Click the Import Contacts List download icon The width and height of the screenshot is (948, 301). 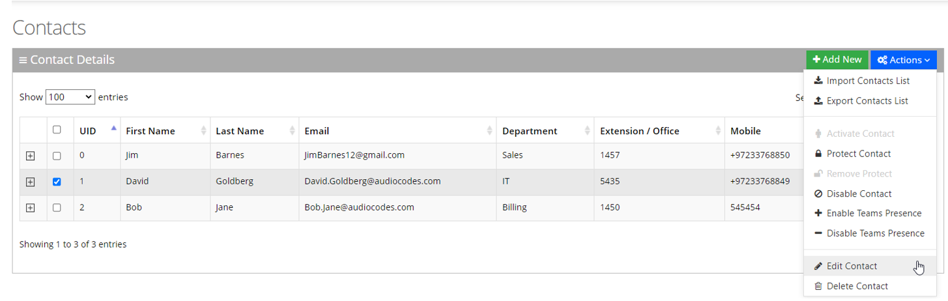pyautogui.click(x=818, y=81)
